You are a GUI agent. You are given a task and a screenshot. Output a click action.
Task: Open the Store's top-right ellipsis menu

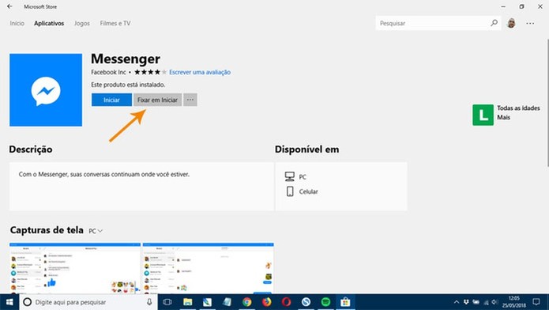(530, 23)
